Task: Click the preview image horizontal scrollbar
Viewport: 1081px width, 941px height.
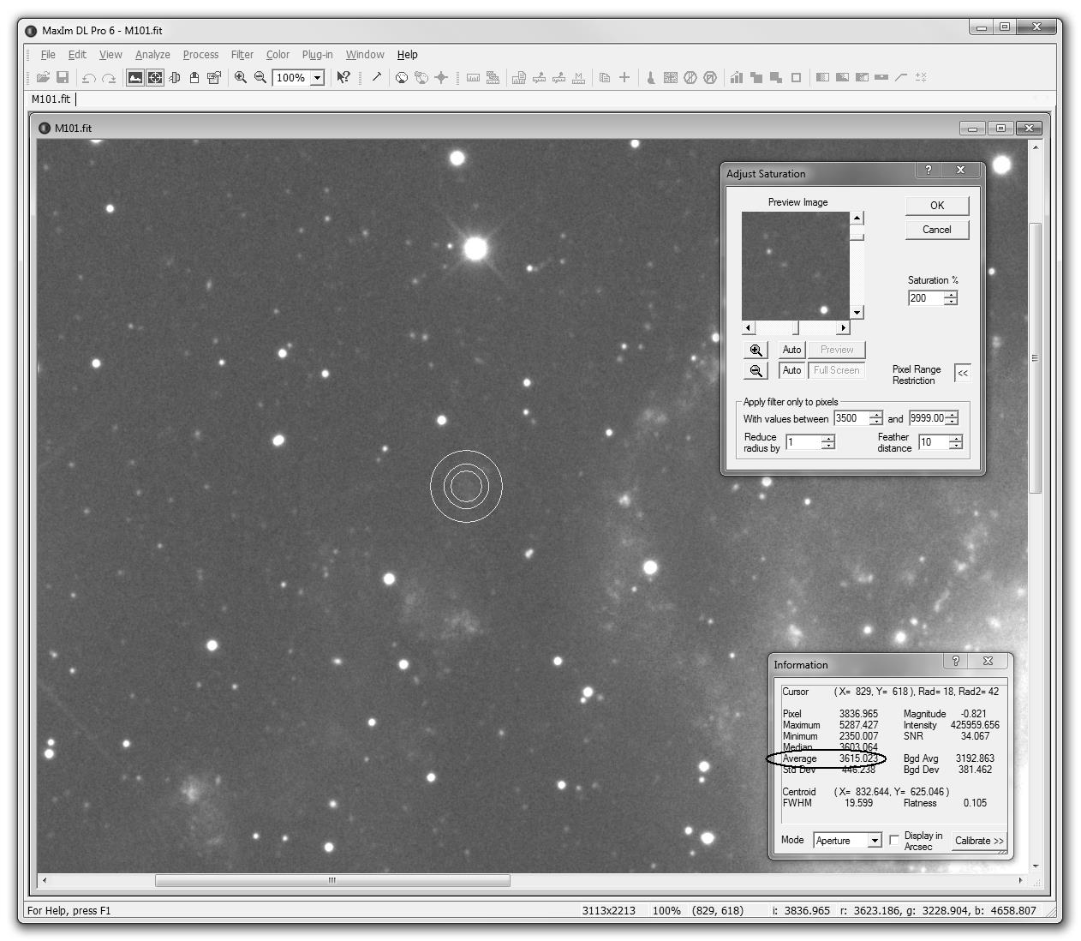Action: [796, 328]
